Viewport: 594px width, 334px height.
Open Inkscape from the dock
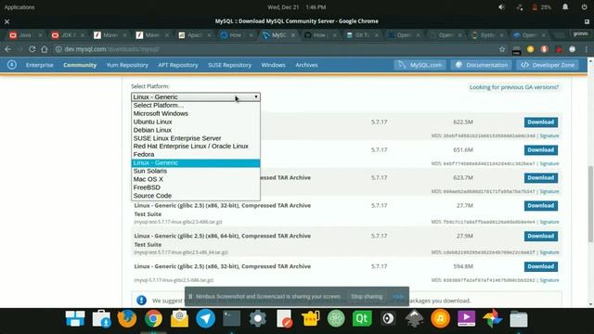[414, 318]
